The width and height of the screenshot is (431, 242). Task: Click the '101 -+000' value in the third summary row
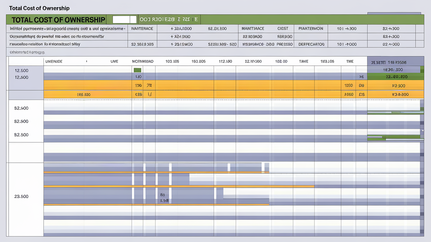(x=347, y=44)
